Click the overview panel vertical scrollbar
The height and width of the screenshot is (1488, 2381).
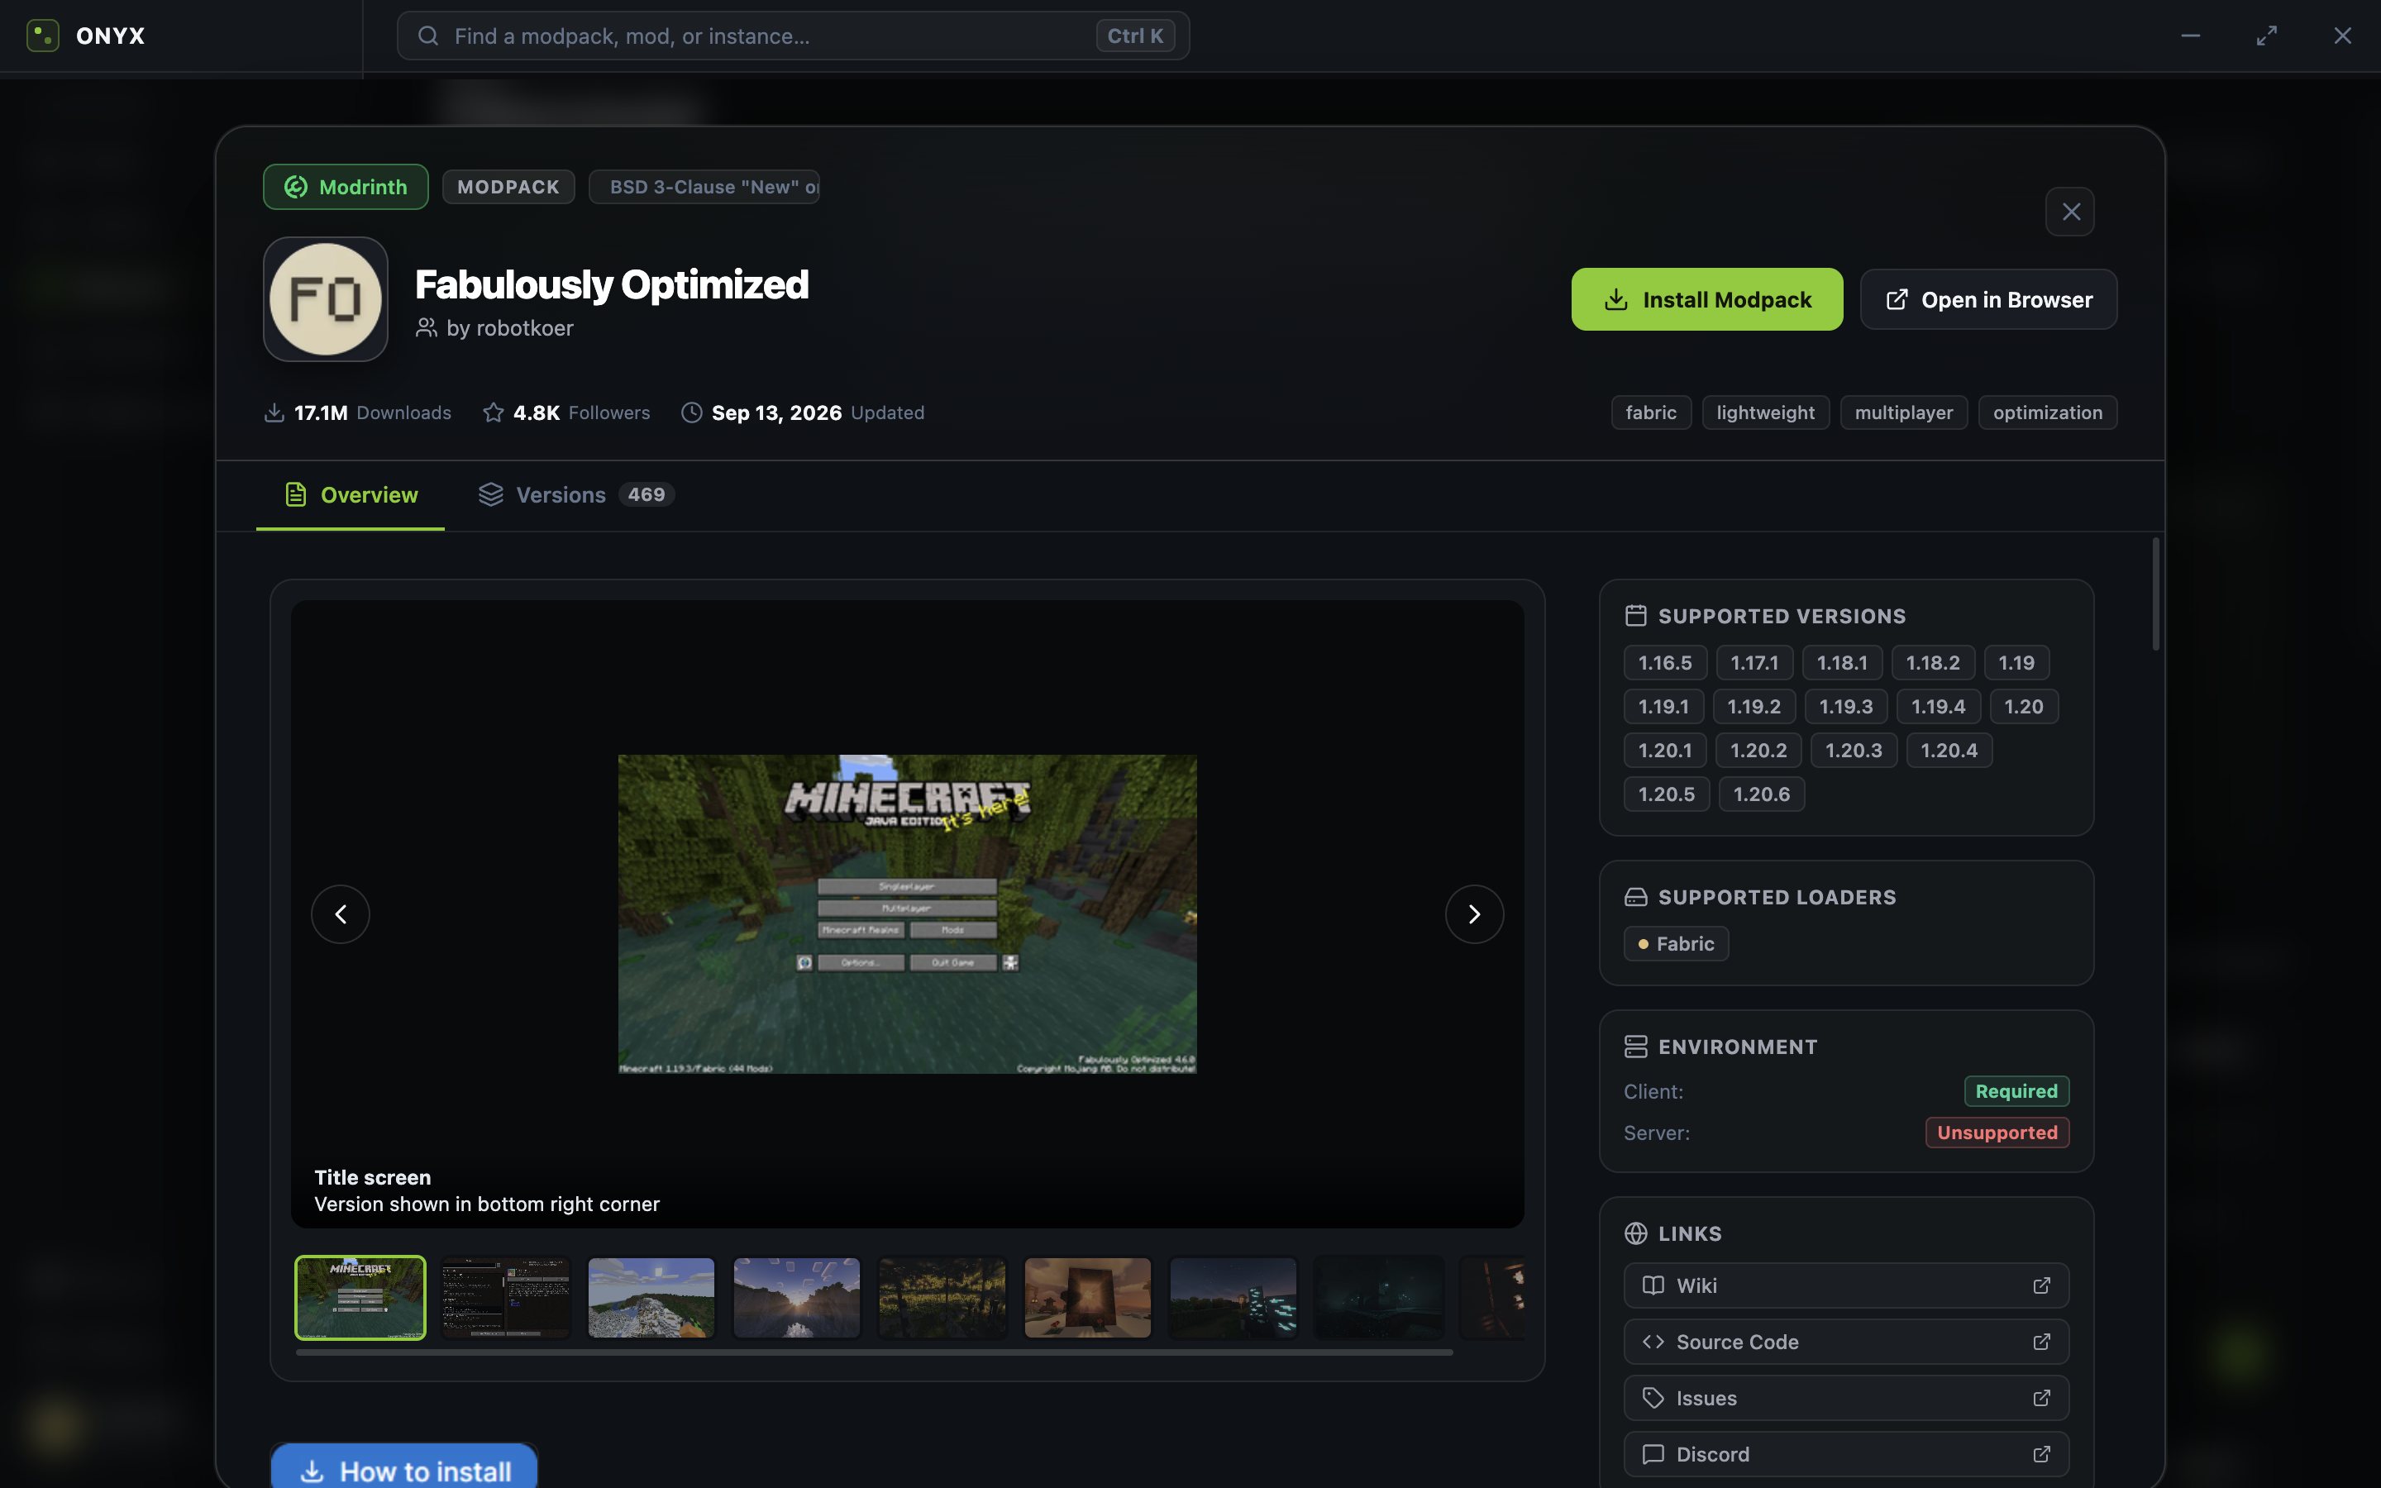pos(2155,594)
